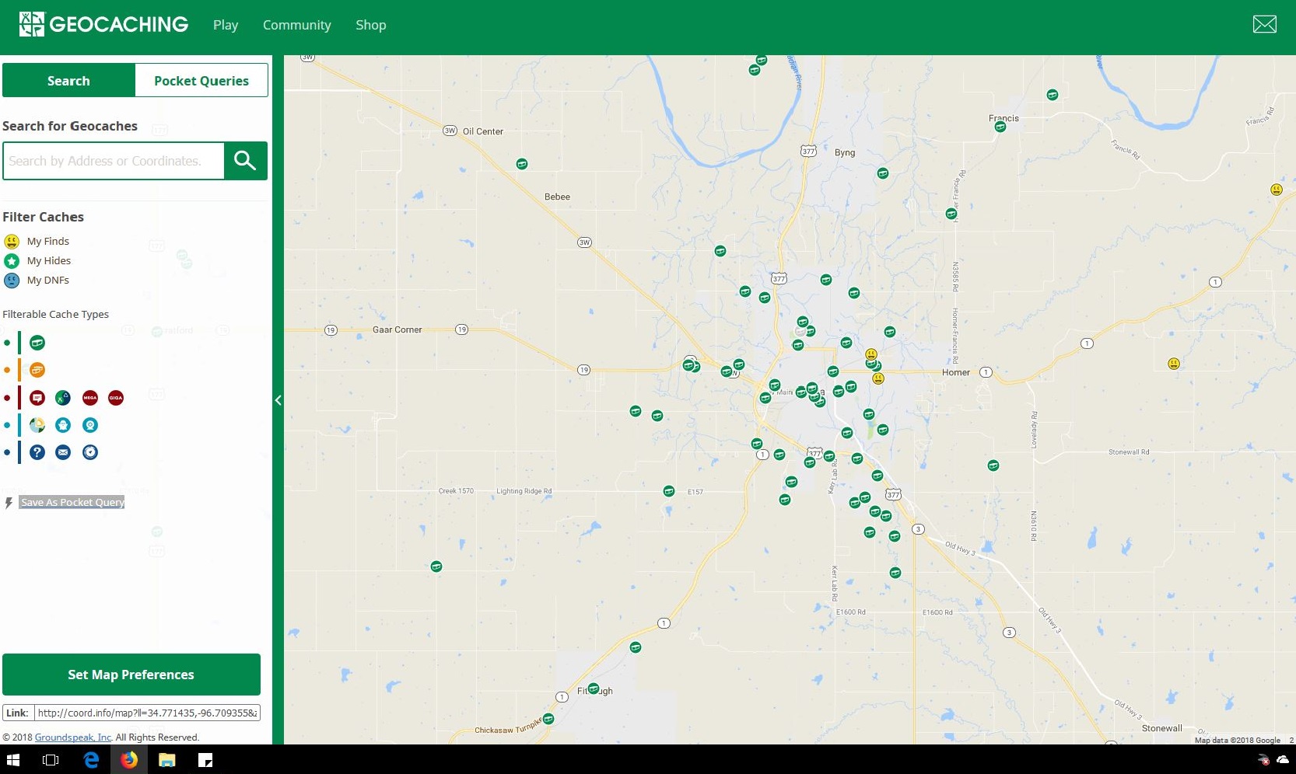Click the Geocaching logo
1296x774 pixels.
[x=103, y=23]
